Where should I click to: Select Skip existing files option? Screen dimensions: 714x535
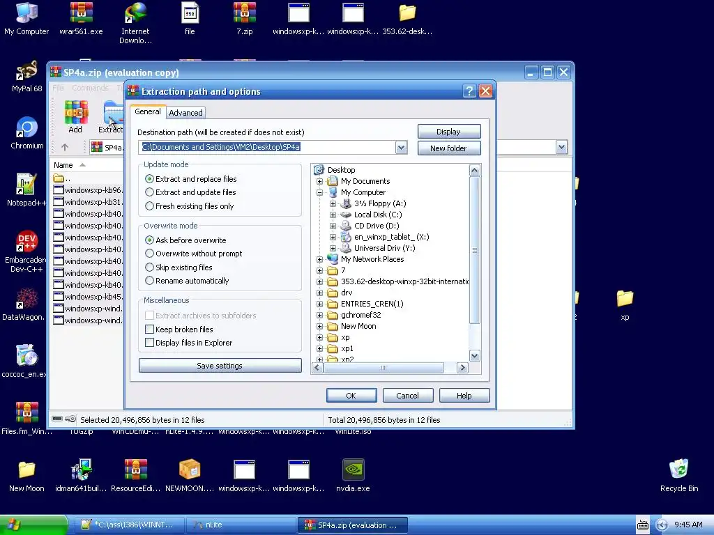[x=149, y=267]
